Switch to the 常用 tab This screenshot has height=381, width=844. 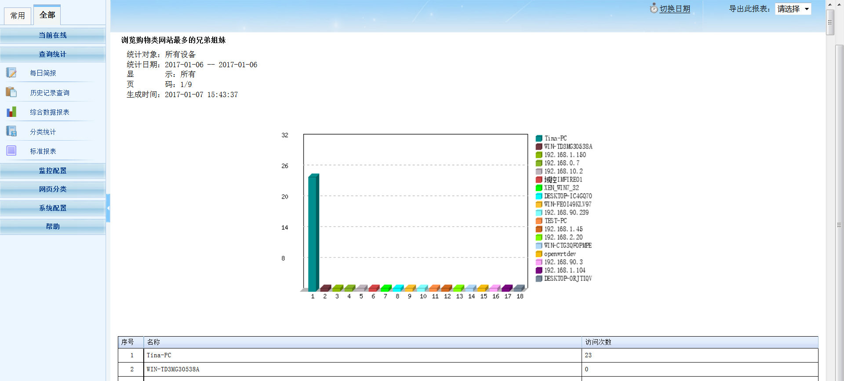click(18, 16)
